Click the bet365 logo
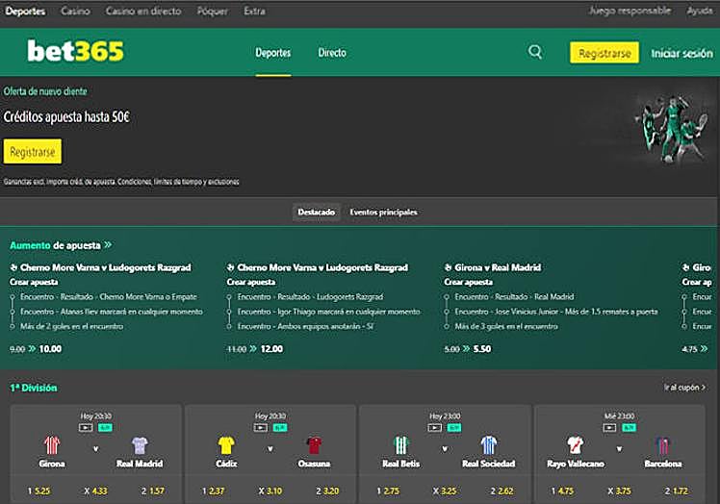This screenshot has width=720, height=504. pos(76,51)
